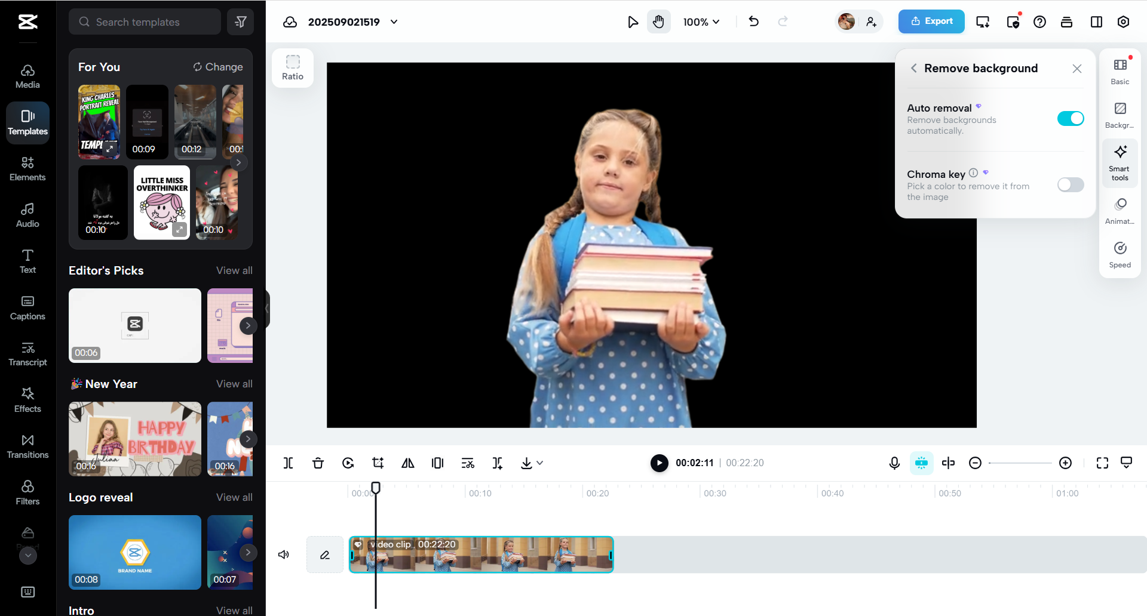
Task: Select the Little Miss Overthinker template
Action: coord(162,202)
